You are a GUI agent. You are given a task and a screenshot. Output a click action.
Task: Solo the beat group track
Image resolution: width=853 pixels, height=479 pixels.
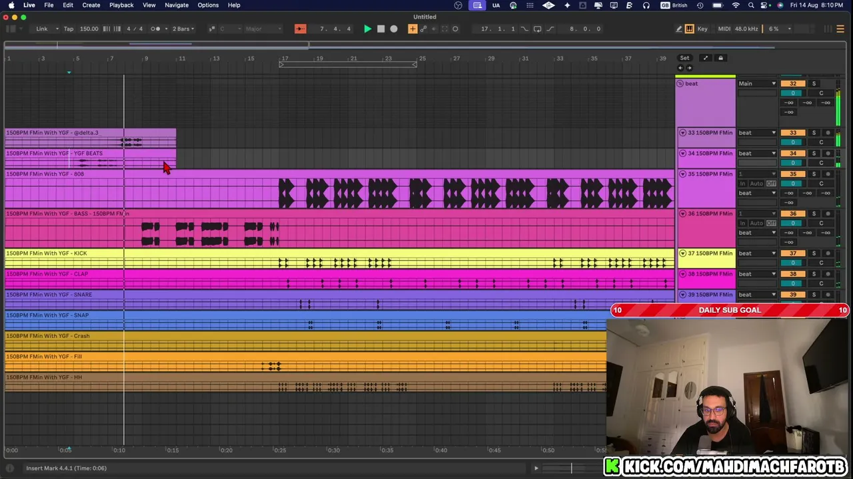814,84
